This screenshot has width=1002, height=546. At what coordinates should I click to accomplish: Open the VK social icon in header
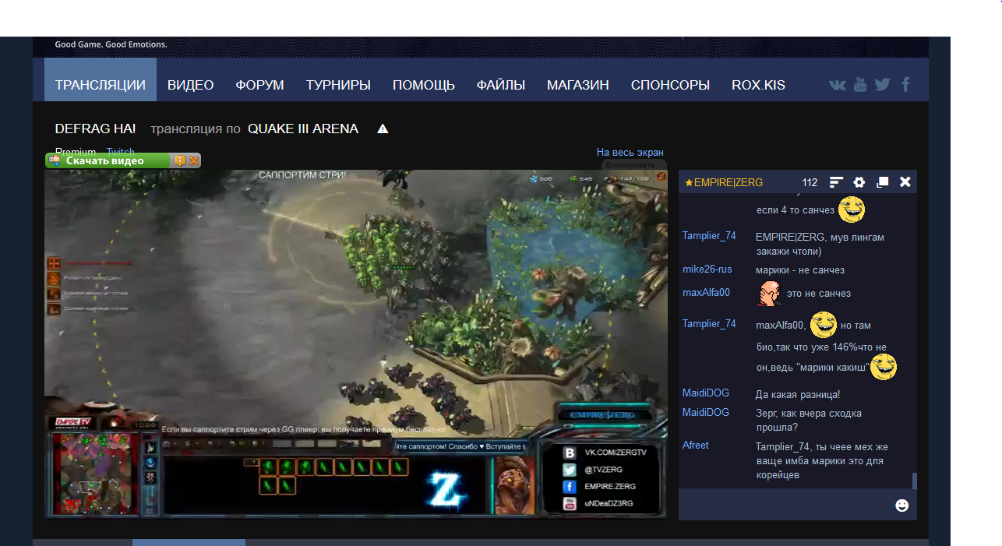[x=838, y=85]
